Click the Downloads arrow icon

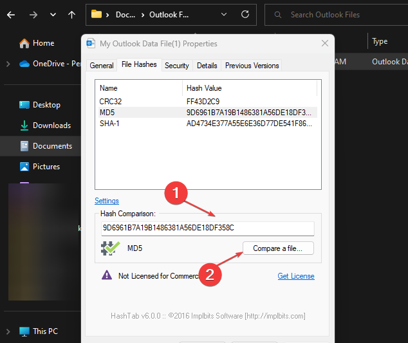24,125
